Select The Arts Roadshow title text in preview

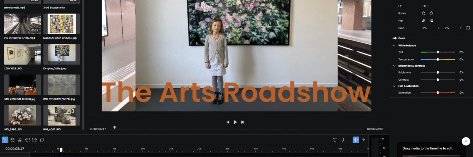click(x=235, y=93)
